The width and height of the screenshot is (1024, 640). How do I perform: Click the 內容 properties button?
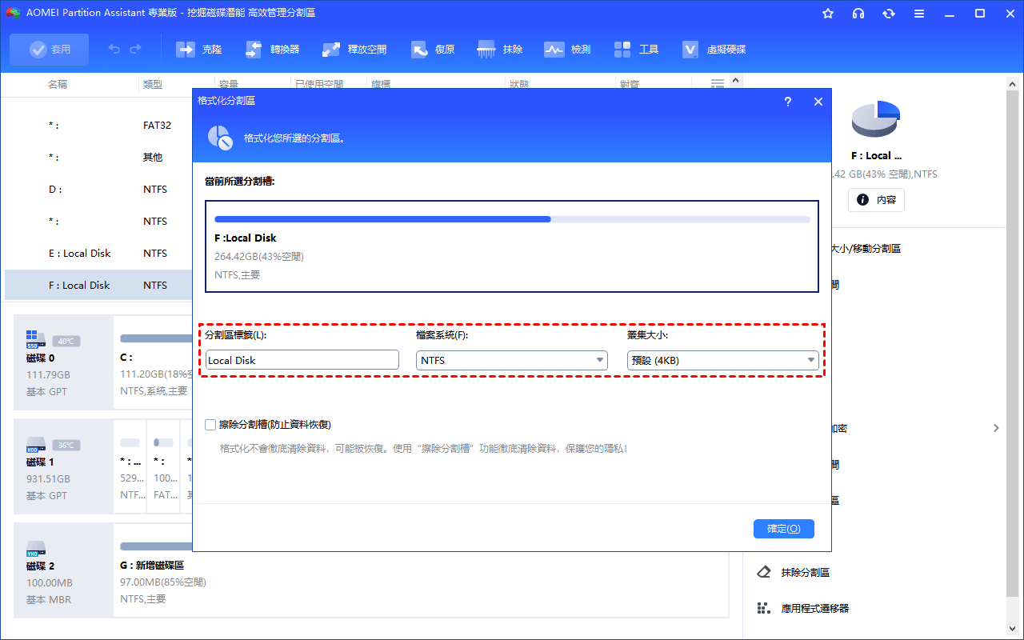(876, 200)
